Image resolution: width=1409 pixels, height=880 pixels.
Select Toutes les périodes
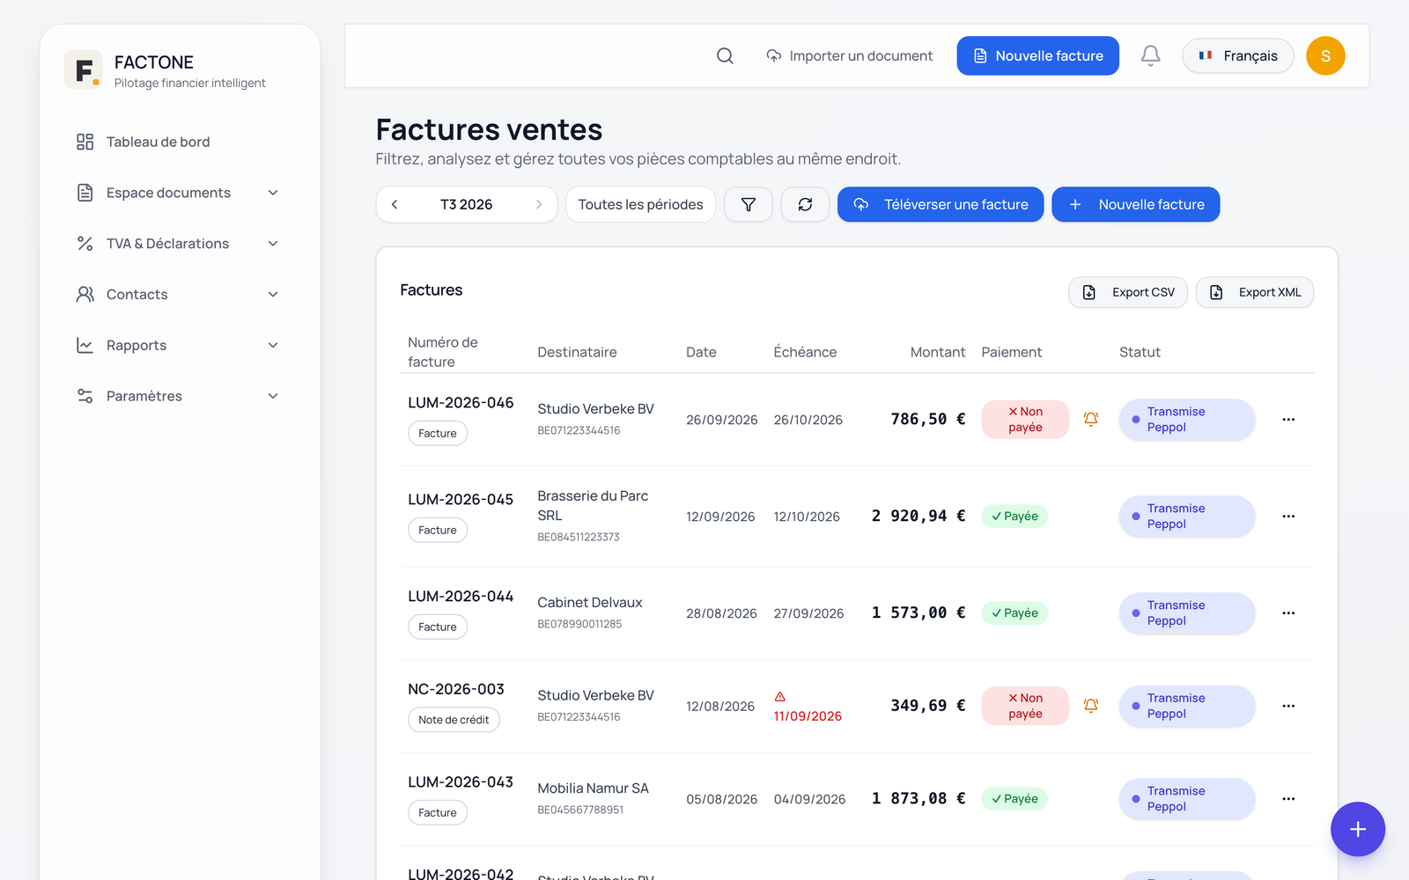coord(640,204)
